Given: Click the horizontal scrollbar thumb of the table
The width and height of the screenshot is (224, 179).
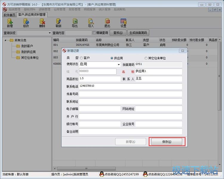Looking at the screenshot, I should (x=86, y=169).
